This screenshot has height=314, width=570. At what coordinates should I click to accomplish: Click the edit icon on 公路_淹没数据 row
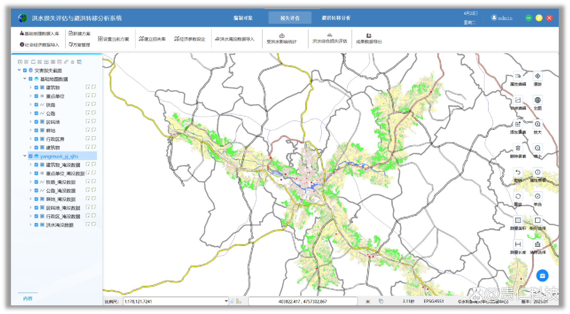[94, 190]
